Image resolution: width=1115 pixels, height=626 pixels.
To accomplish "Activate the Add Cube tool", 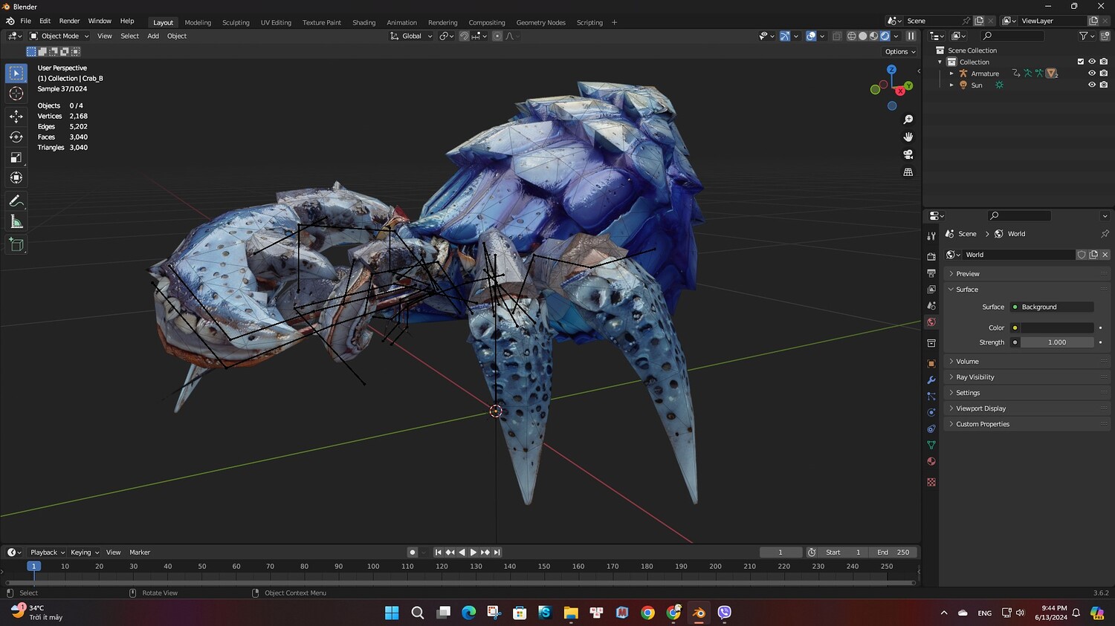I will pos(16,244).
